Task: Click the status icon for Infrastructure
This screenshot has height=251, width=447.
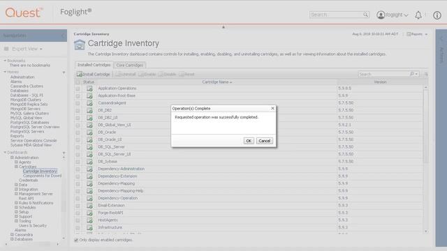Action: (89, 228)
